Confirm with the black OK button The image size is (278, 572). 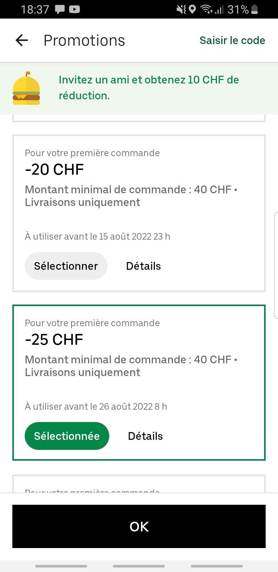(x=139, y=526)
